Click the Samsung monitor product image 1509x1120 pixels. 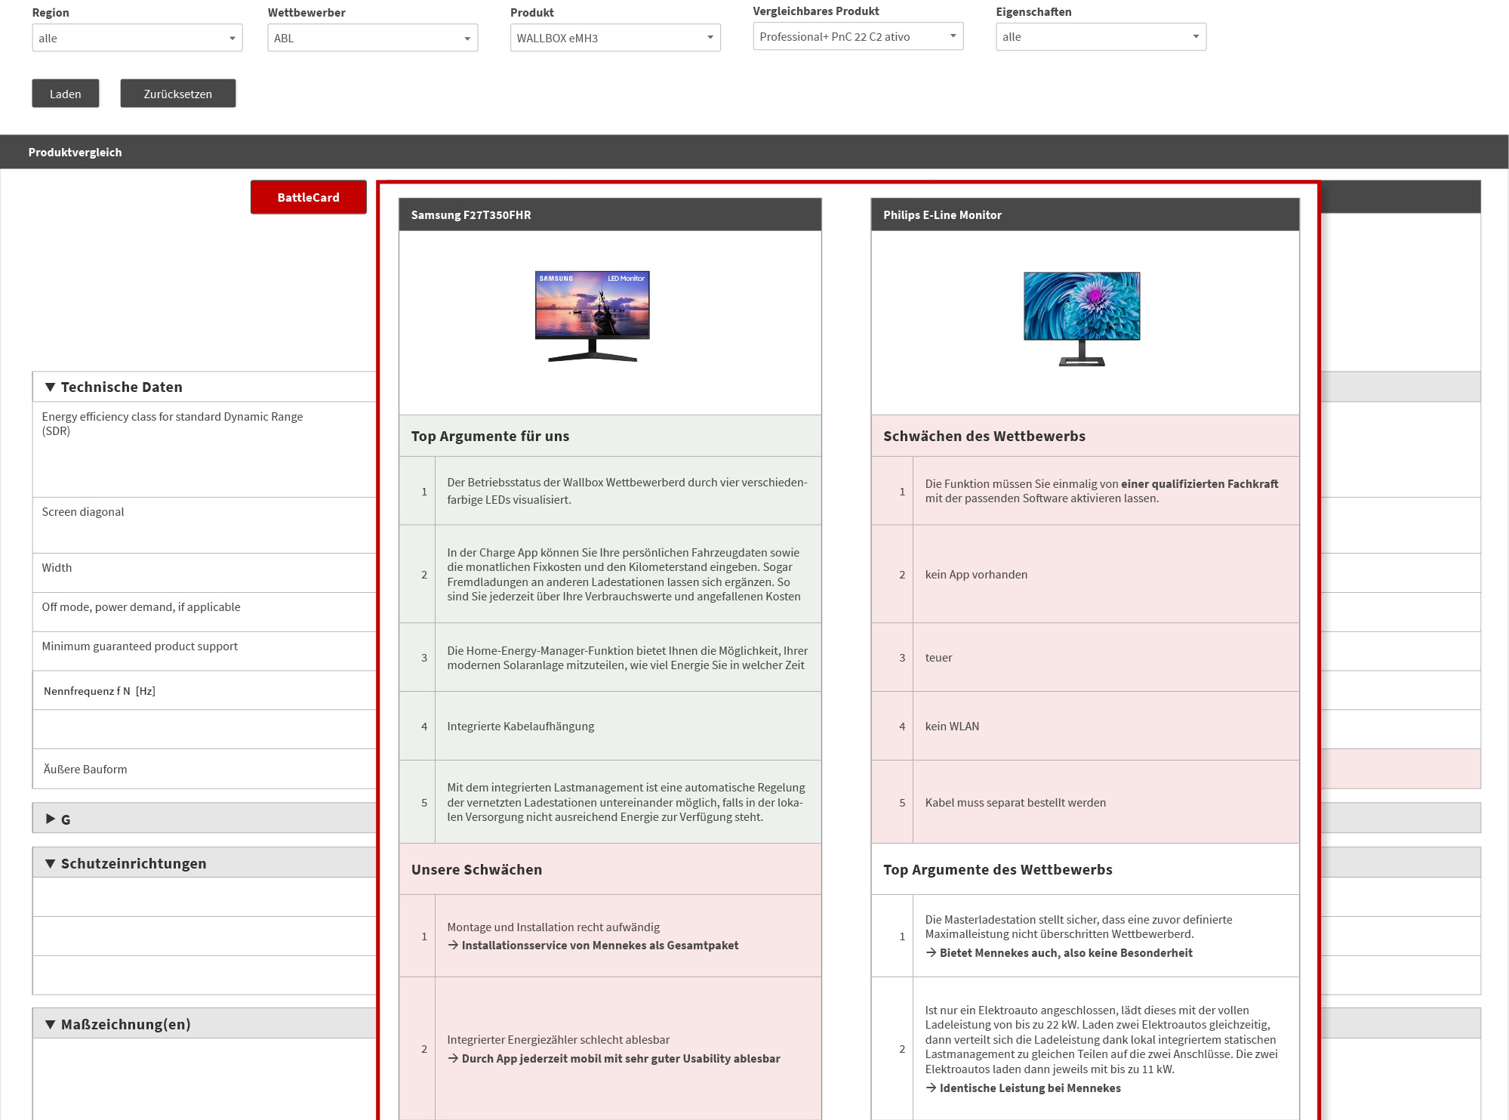click(x=593, y=316)
